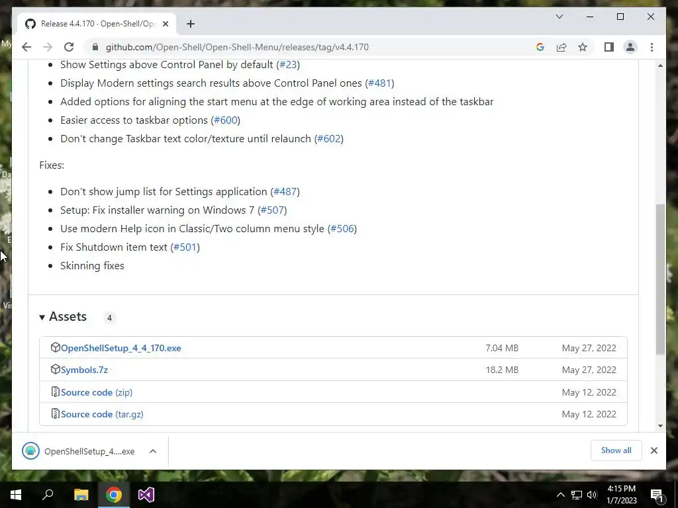Screen dimensions: 678x508
Task: Open issue link #481
Action: tap(379, 83)
